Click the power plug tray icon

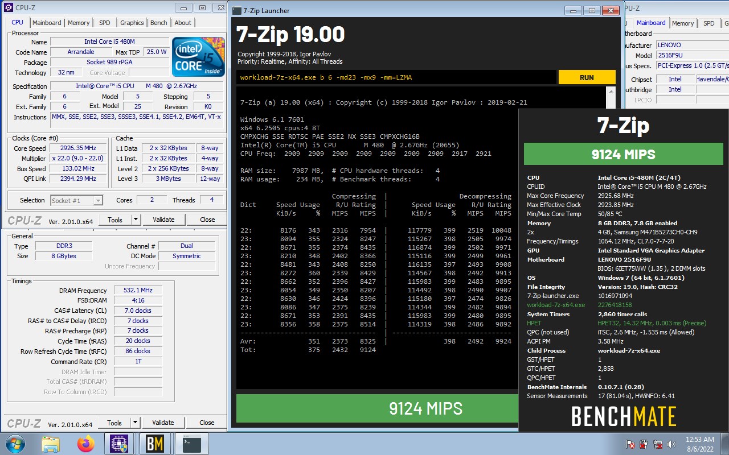click(644, 444)
